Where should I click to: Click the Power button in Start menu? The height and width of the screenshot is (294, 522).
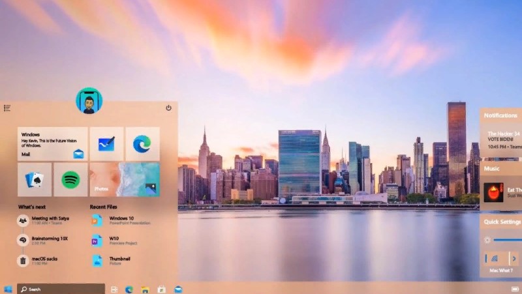pyautogui.click(x=168, y=108)
